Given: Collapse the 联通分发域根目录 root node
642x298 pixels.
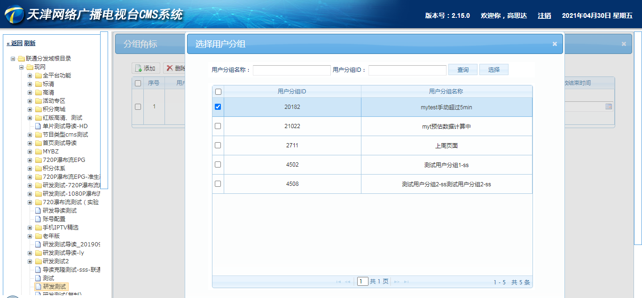Looking at the screenshot, I should tap(13, 59).
